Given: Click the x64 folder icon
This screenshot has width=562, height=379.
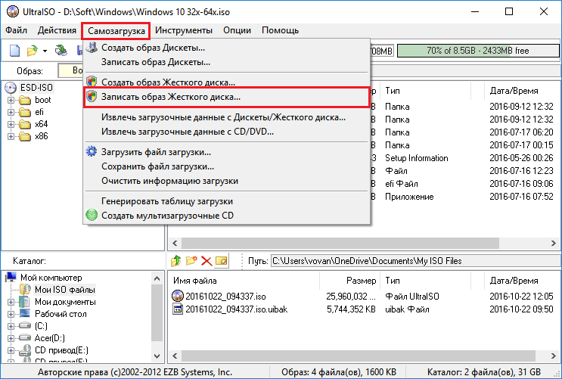Looking at the screenshot, I should click(25, 124).
